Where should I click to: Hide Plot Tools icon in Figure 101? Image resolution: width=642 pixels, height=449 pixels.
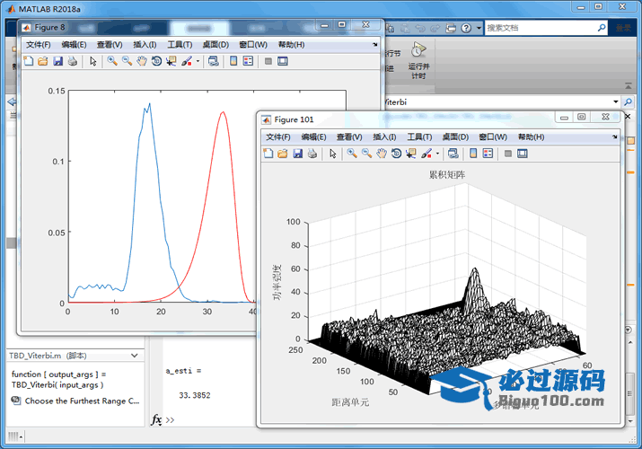pyautogui.click(x=508, y=154)
